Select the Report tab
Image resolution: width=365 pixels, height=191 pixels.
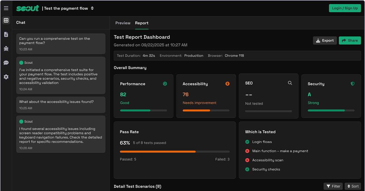[142, 23]
